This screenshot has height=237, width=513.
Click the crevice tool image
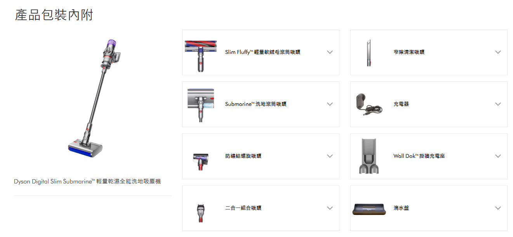(x=369, y=53)
